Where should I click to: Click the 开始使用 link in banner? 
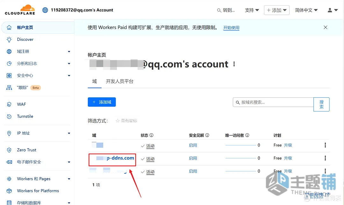[231, 28]
